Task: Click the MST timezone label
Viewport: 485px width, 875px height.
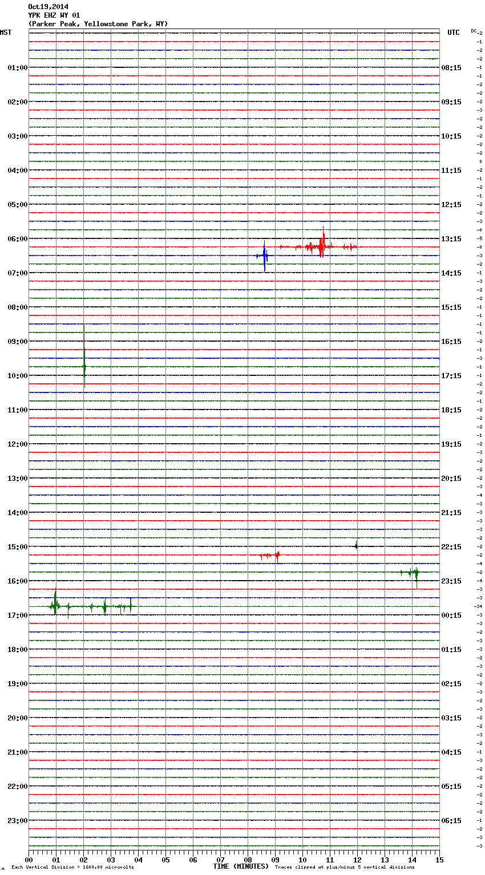Action: tap(6, 33)
